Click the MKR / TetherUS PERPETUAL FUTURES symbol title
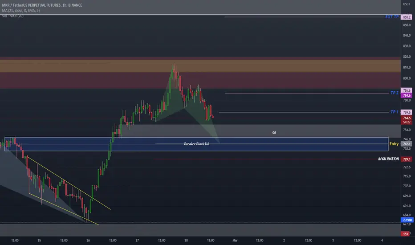Screen dimensions: 415x245 pos(42,5)
